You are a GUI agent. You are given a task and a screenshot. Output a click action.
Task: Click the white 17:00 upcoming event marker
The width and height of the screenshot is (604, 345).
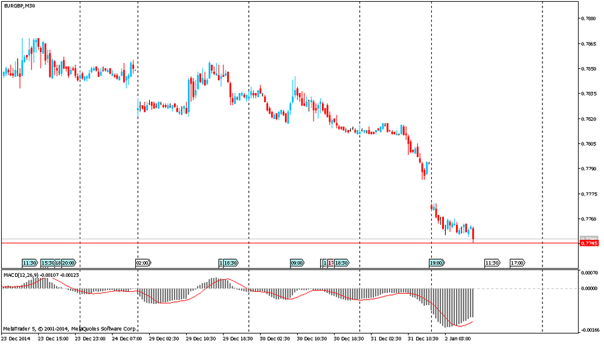pyautogui.click(x=518, y=263)
